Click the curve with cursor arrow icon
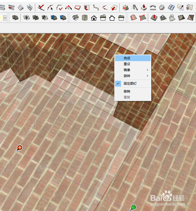The height and width of the screenshot is (211, 196). click(x=50, y=8)
